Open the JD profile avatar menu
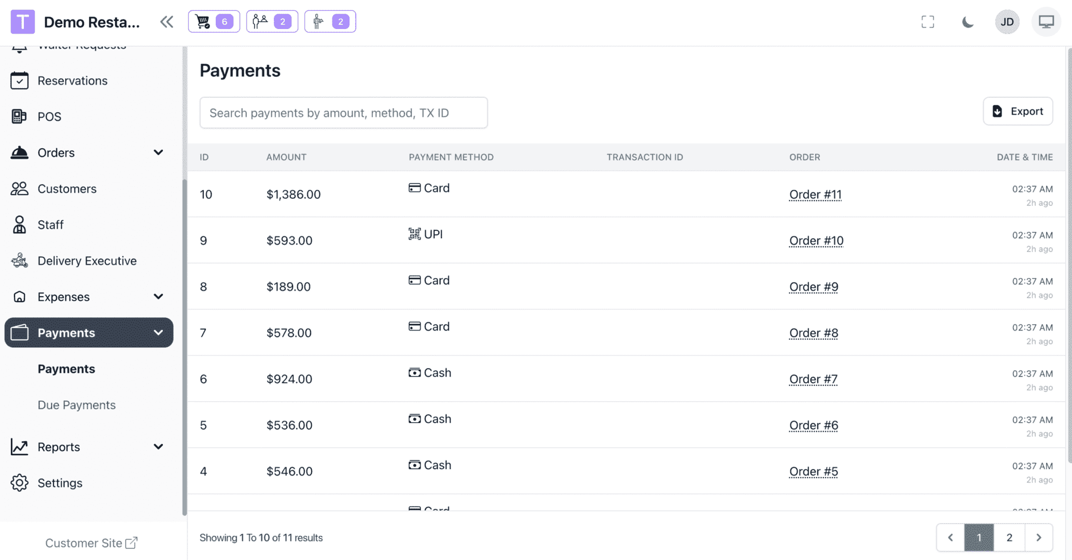The height and width of the screenshot is (560, 1072). click(x=1007, y=21)
